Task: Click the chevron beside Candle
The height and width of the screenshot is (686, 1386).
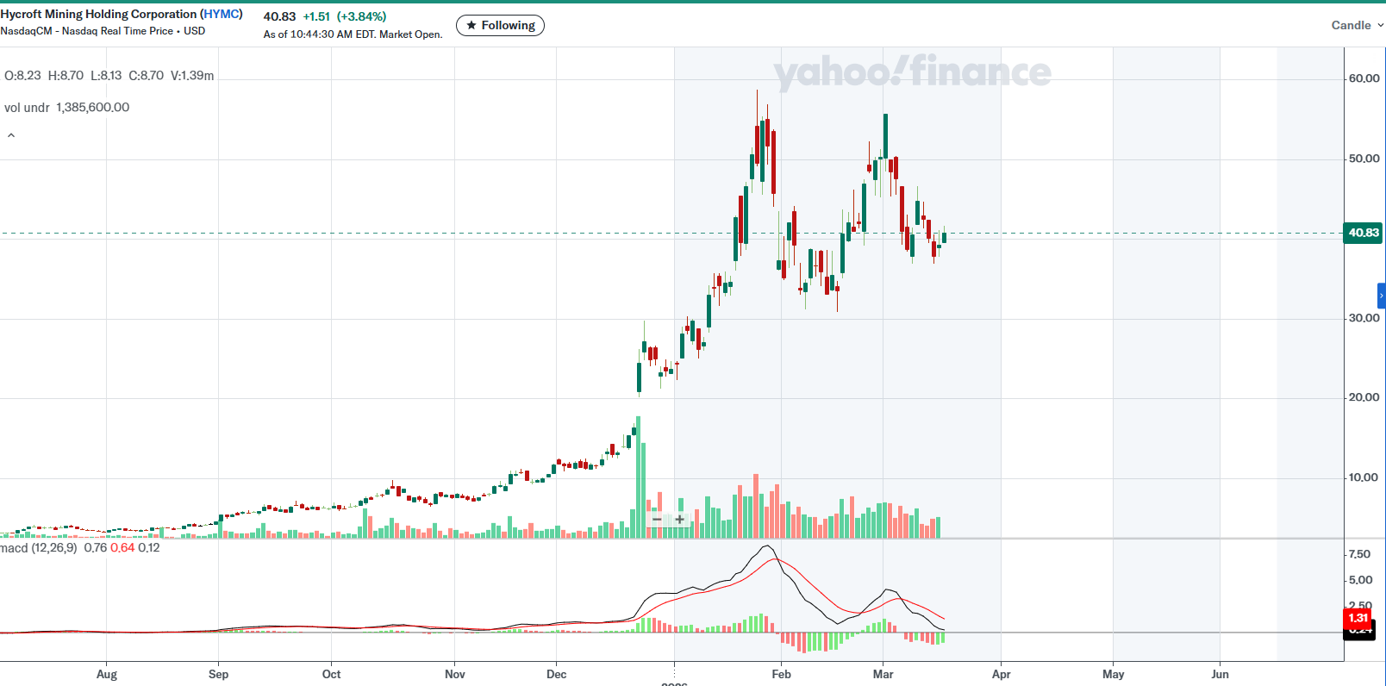Action: (1380, 25)
